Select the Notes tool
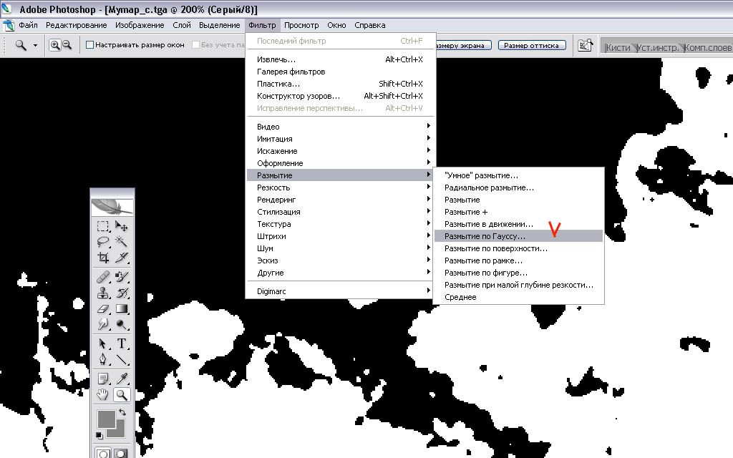The image size is (733, 458). click(103, 379)
